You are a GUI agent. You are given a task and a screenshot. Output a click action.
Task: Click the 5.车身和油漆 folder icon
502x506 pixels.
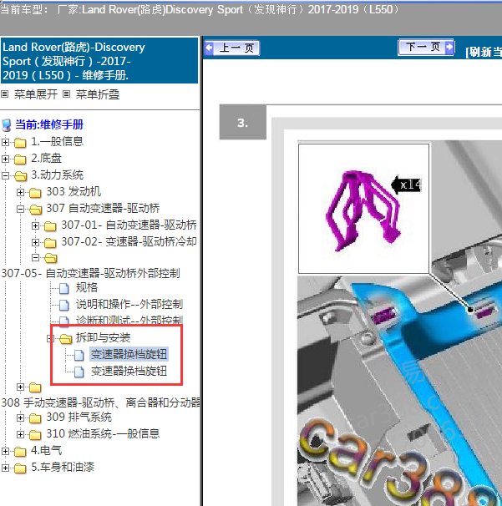point(20,468)
